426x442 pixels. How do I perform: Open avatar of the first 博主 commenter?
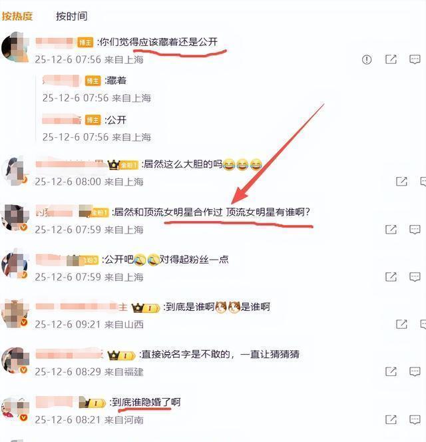click(x=15, y=47)
